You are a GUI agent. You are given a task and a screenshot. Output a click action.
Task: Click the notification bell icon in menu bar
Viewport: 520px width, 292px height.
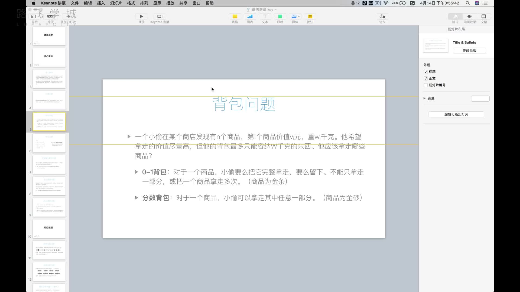353,3
